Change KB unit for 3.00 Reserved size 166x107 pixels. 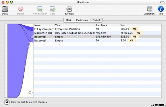point(131,40)
